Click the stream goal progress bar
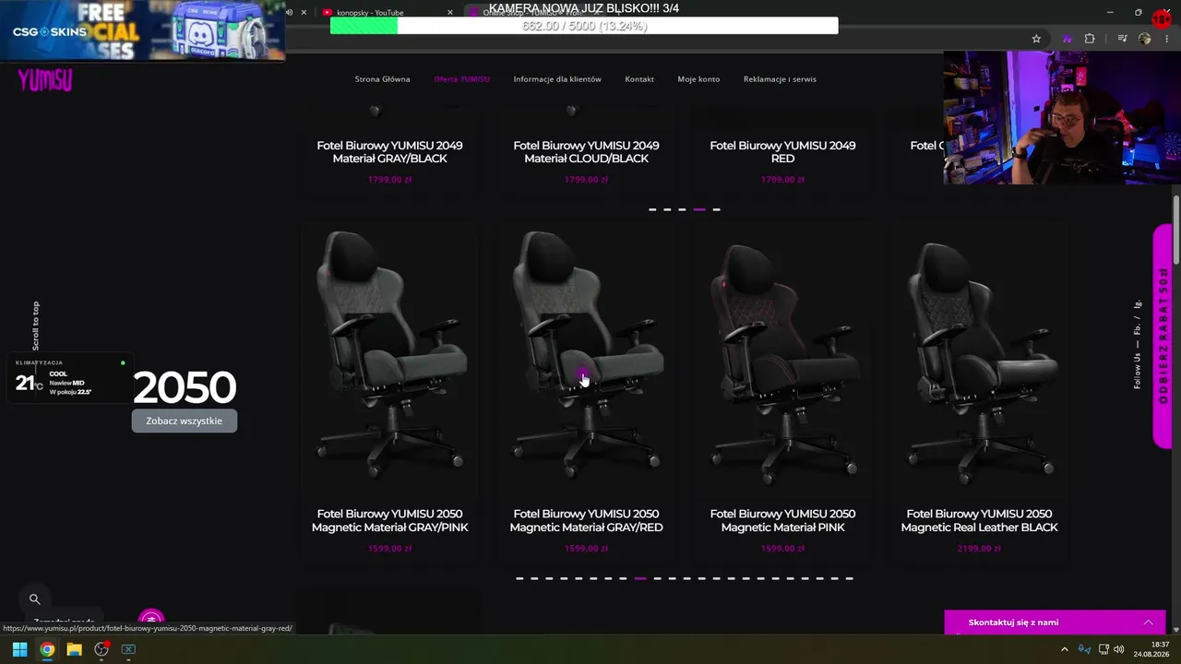1181x664 pixels. [584, 26]
